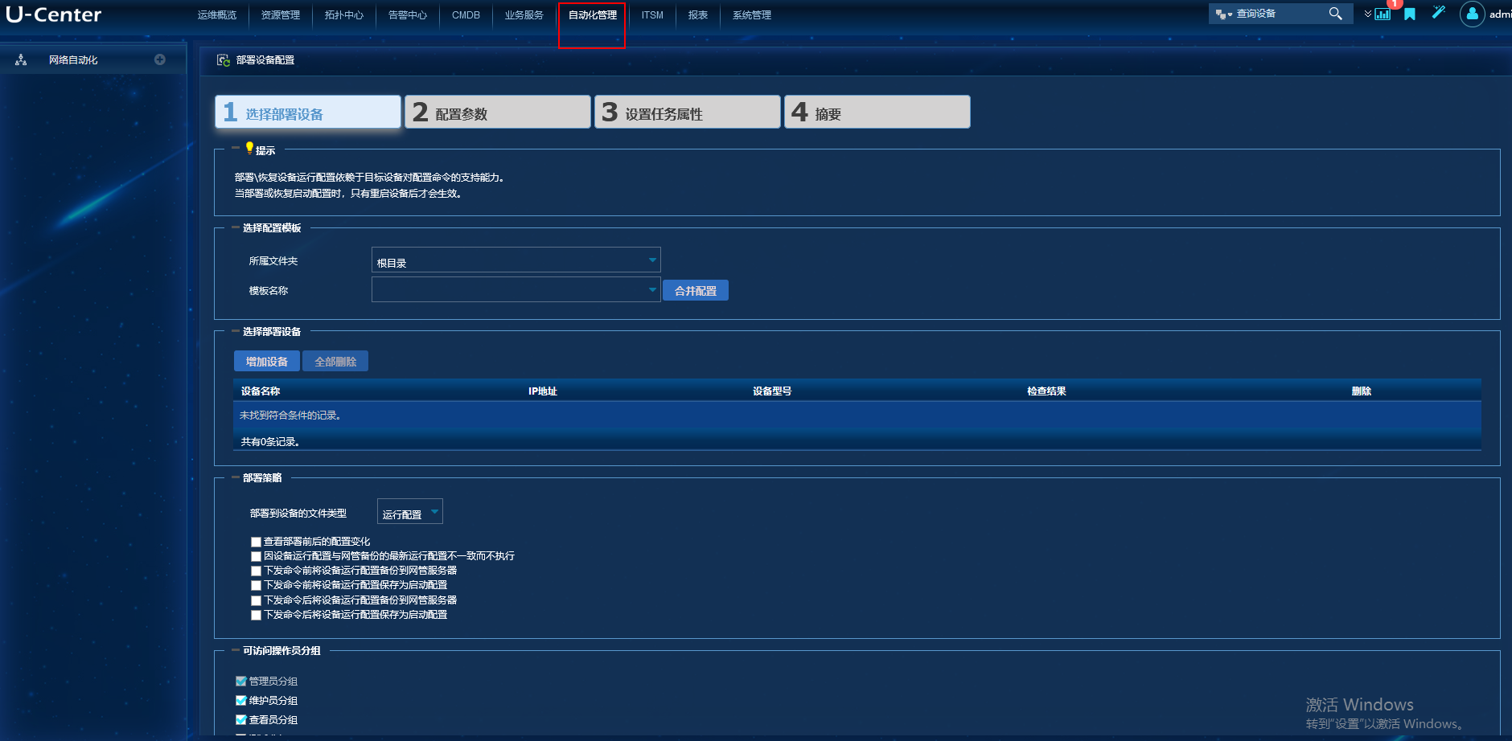This screenshot has height=741, width=1512.
Task: Go to step 2 配置参数 tab
Action: pos(498,112)
